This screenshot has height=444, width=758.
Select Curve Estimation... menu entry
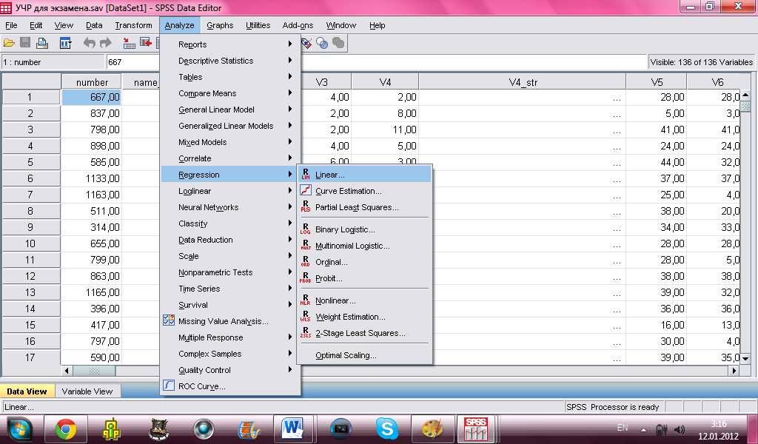tap(364, 191)
